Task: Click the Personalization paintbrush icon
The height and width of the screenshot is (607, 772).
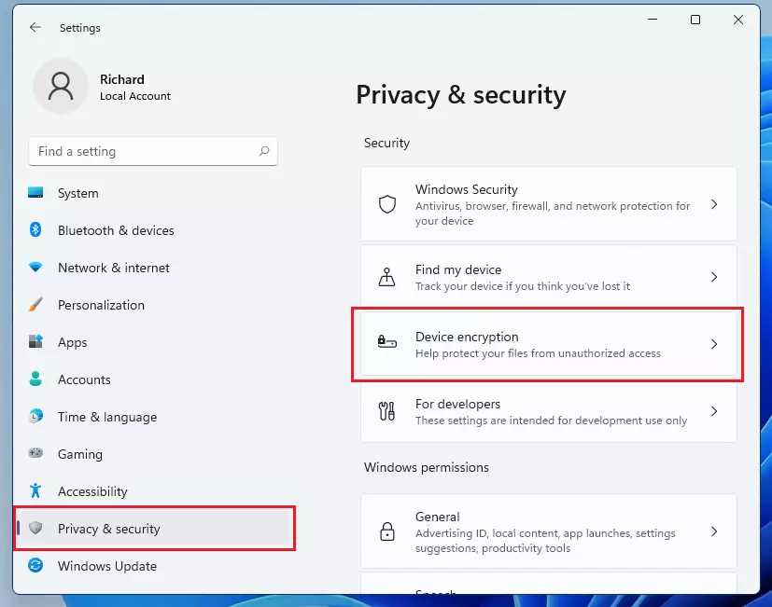Action: pyautogui.click(x=35, y=305)
